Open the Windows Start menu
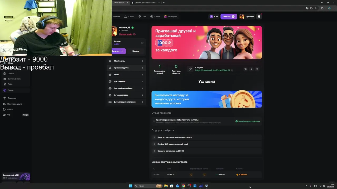 point(131,186)
